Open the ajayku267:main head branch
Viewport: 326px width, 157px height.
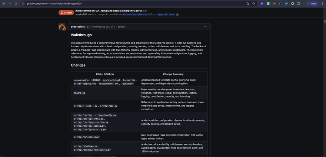point(166,14)
